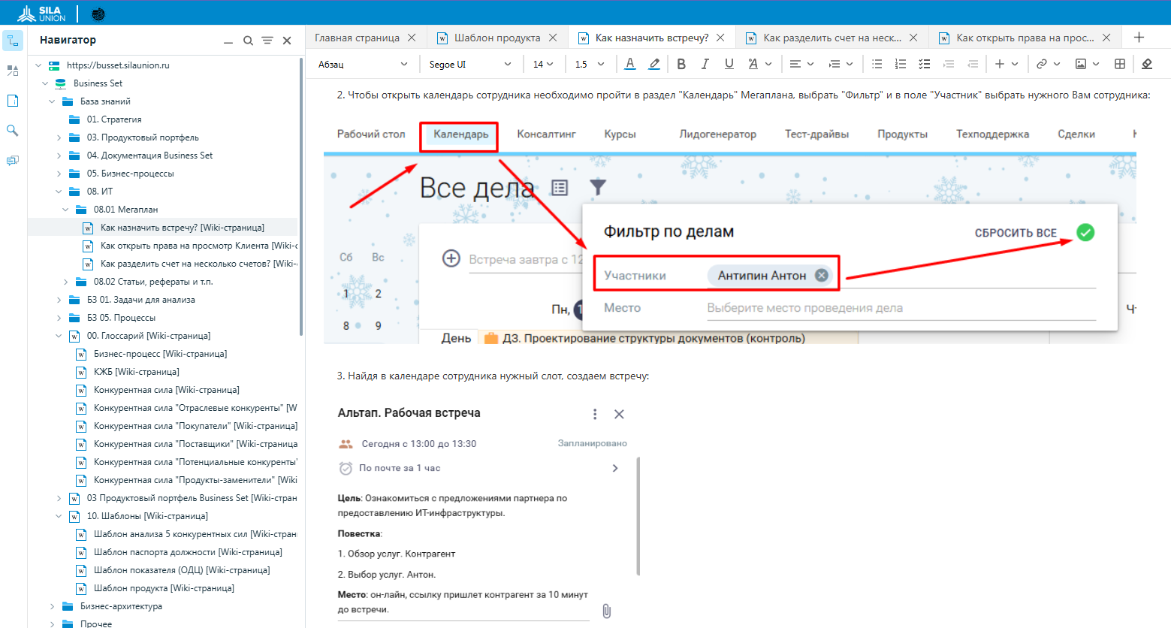Clear formatting with the eraser icon

coord(1147,65)
